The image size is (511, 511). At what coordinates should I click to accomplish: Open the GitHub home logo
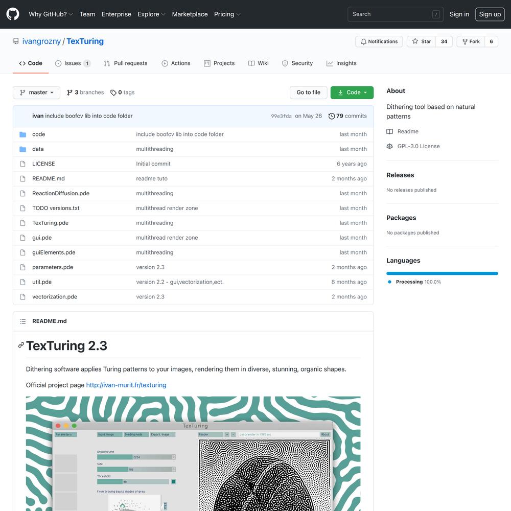click(13, 14)
